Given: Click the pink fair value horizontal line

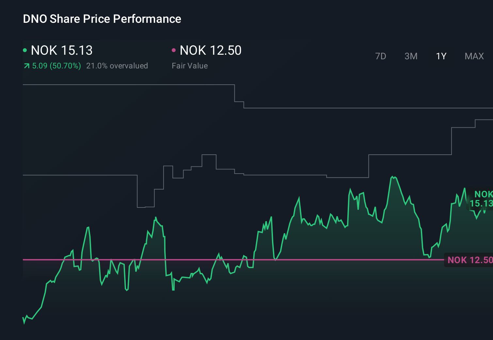Looking at the screenshot, I should click(x=229, y=260).
